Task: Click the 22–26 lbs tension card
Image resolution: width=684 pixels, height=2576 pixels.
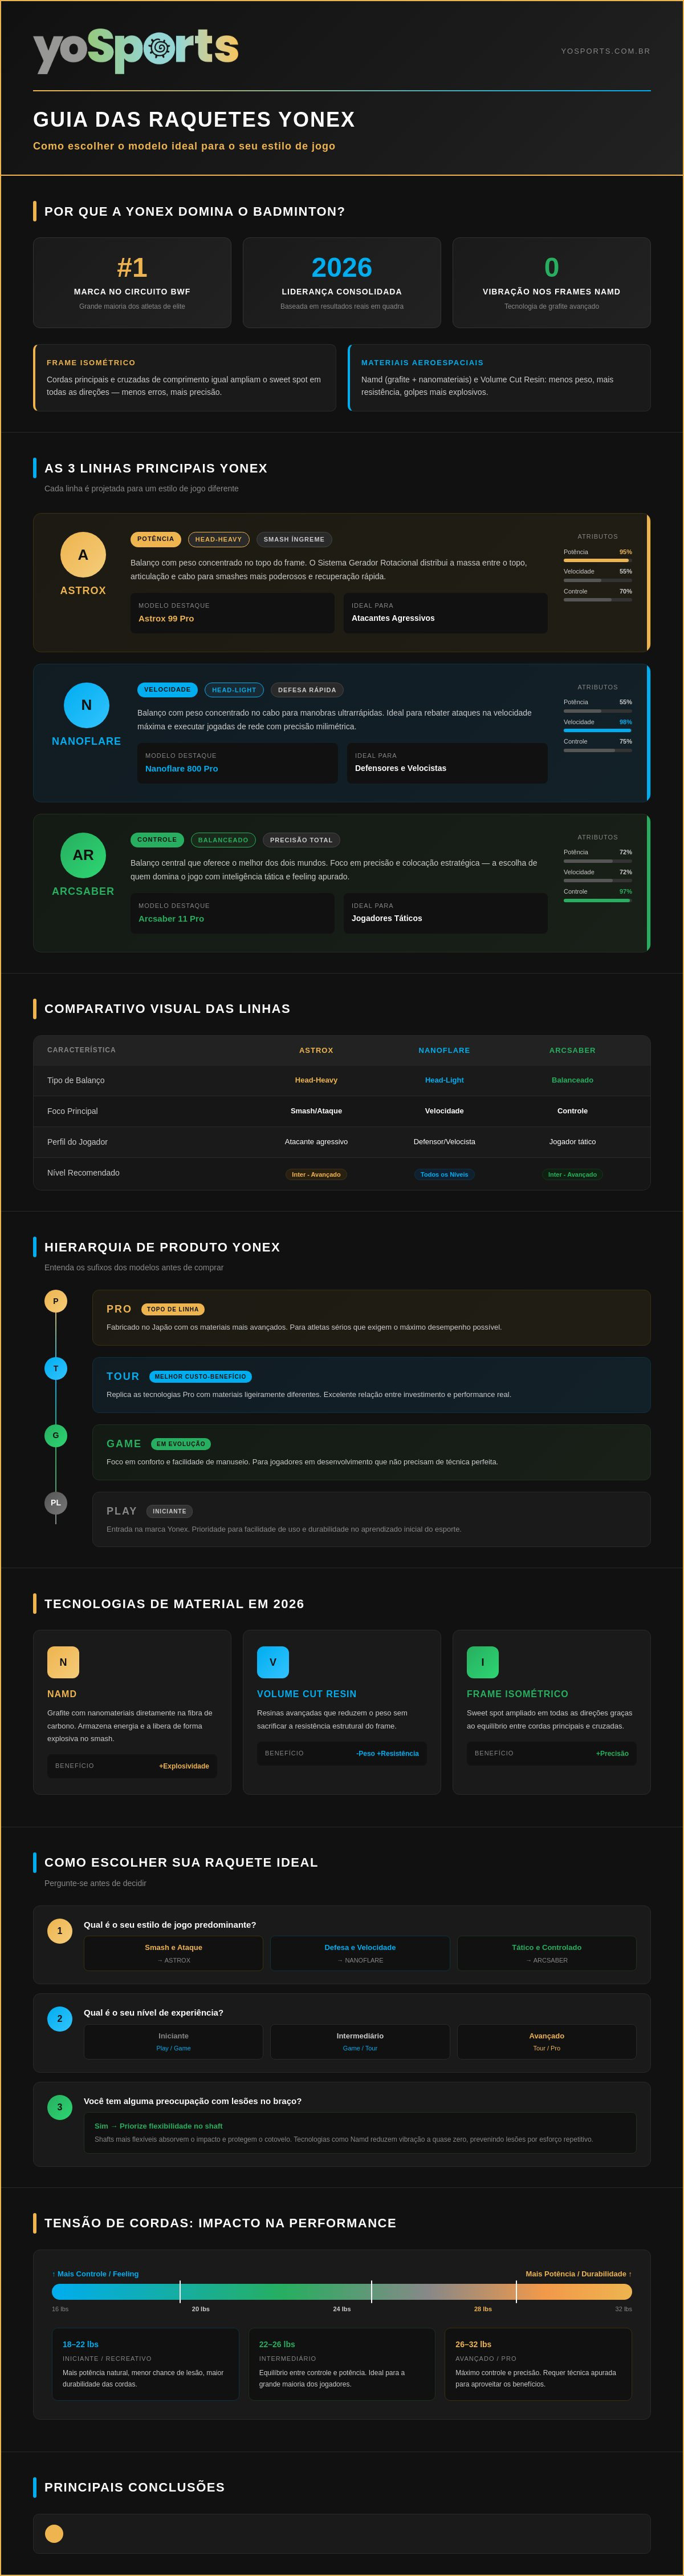Action: [x=341, y=2363]
